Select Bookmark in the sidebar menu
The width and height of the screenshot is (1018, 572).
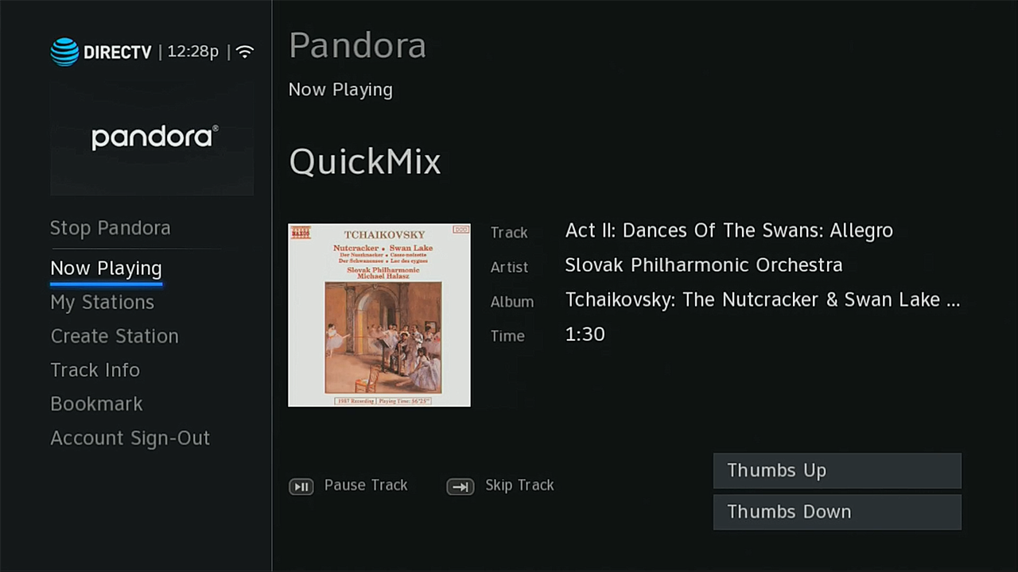tap(96, 404)
